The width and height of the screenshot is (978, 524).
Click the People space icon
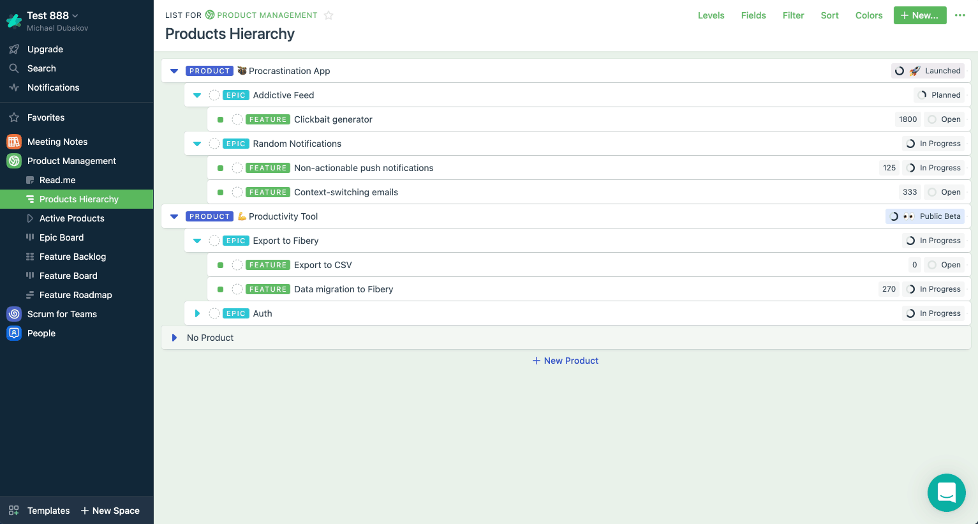click(x=13, y=333)
